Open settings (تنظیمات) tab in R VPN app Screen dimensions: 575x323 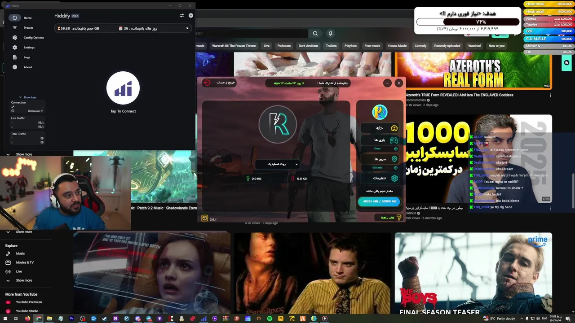tap(380, 178)
